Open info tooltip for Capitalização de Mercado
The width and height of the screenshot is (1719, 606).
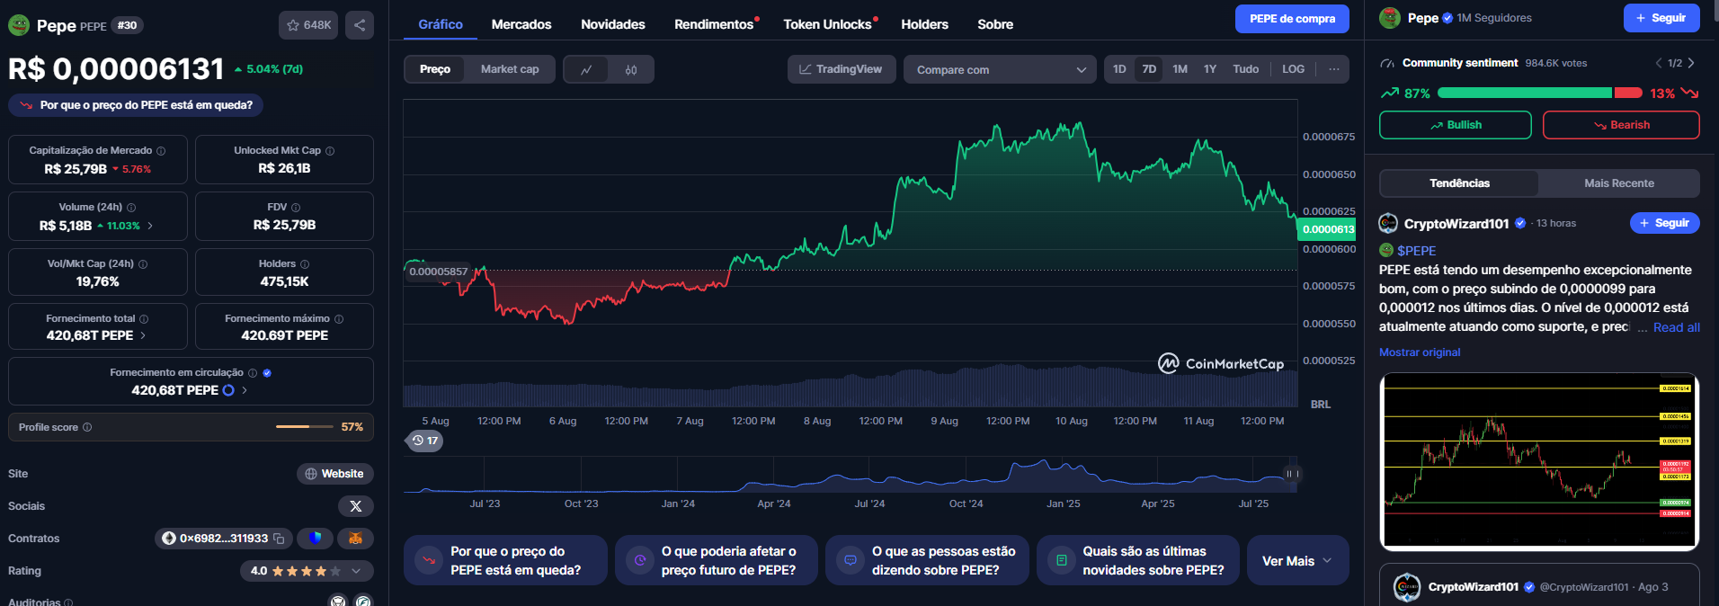161,151
